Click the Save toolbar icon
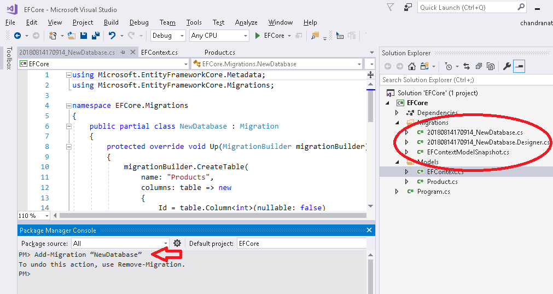553x294 pixels. pyautogui.click(x=84, y=35)
